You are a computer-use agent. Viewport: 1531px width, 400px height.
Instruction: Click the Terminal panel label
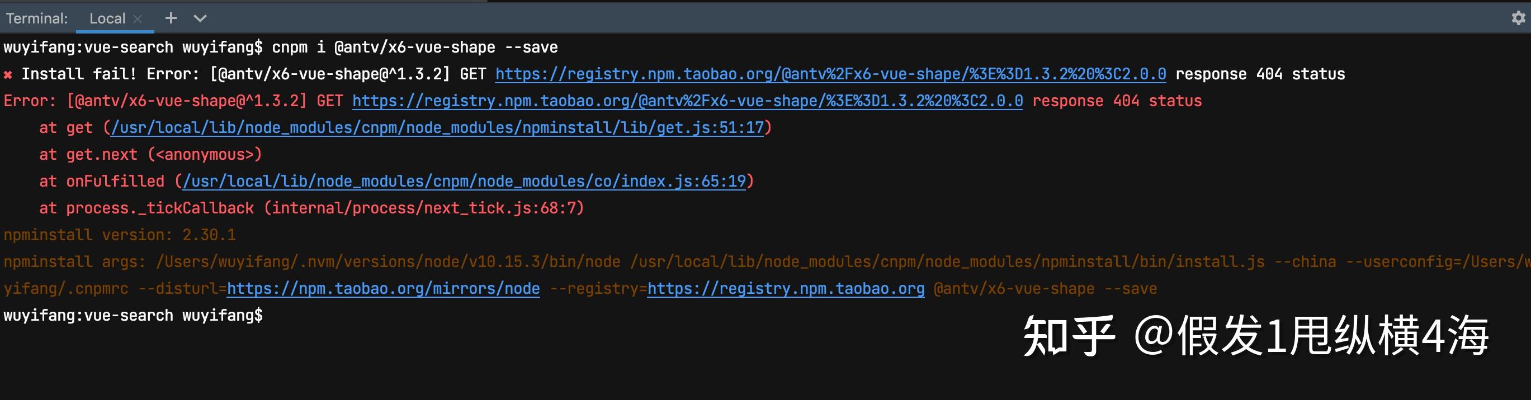[37, 18]
